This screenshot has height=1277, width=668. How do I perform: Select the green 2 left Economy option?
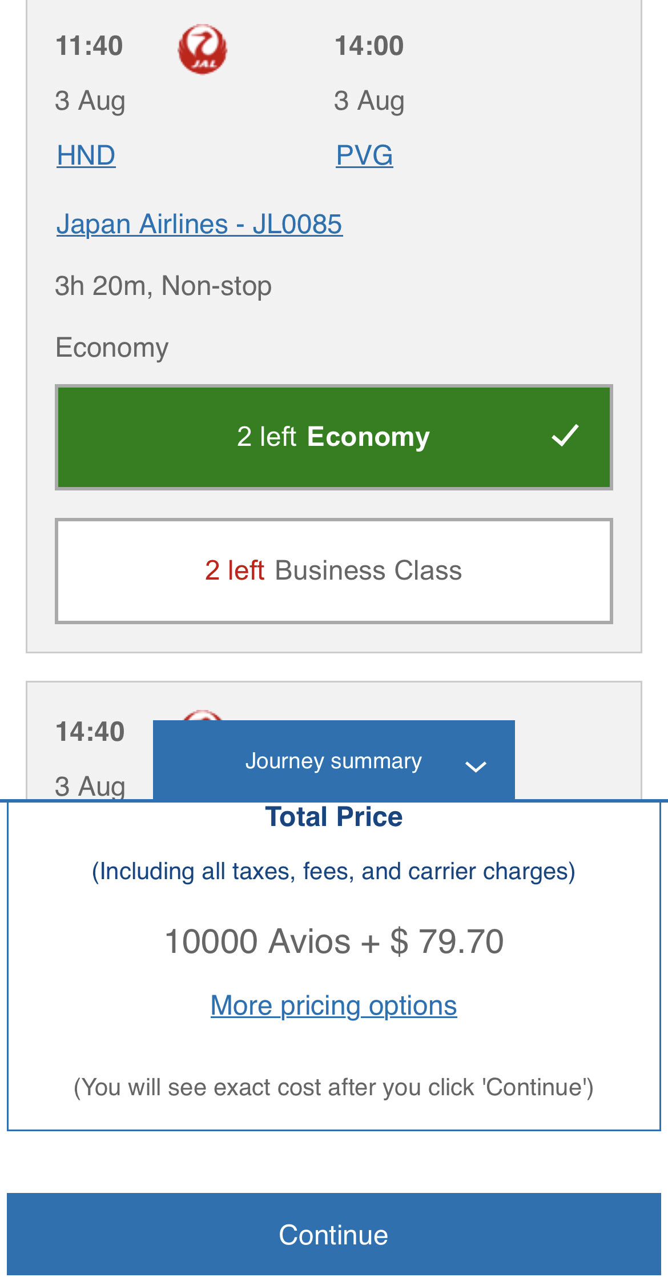(x=333, y=437)
